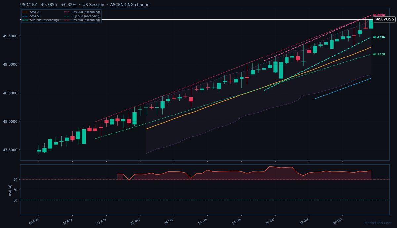This screenshot has height=228, width=397.
Task: Click the 08 Sep date label
Action: 169,221
